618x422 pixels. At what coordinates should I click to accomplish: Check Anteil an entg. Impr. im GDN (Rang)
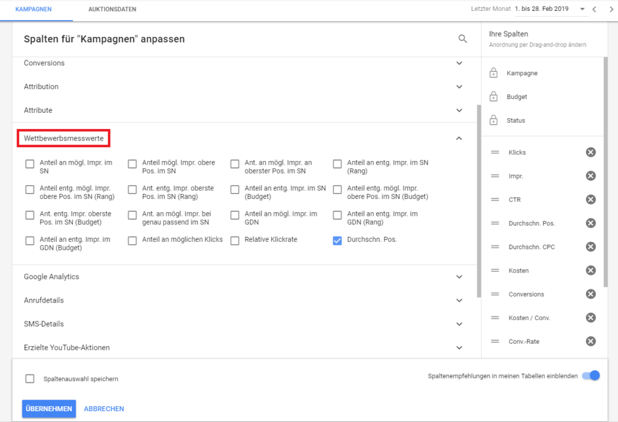pyautogui.click(x=337, y=215)
